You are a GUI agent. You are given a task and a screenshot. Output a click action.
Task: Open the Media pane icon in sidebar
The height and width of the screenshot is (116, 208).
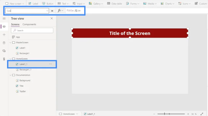point(4,51)
